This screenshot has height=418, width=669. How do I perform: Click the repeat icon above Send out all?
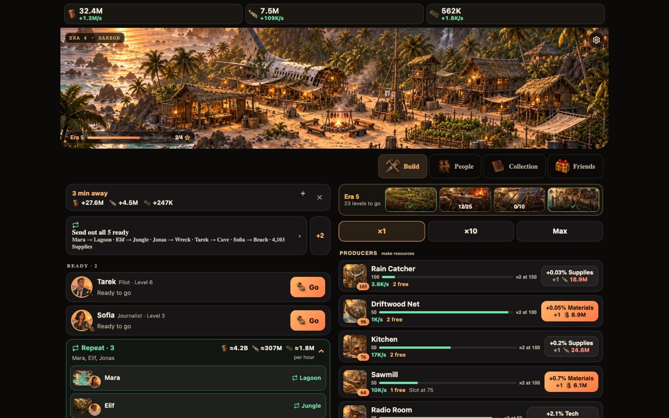pos(75,225)
